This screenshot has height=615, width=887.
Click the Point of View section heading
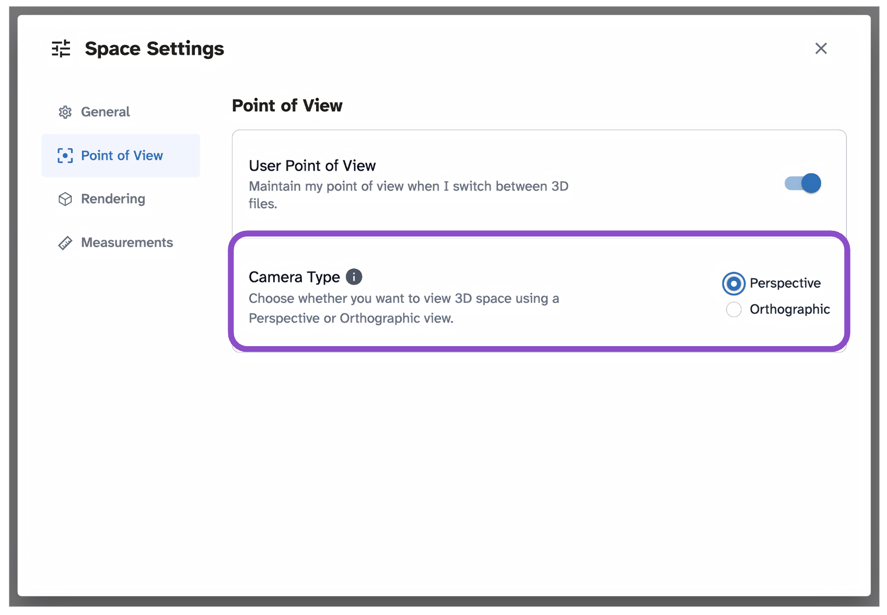click(287, 105)
